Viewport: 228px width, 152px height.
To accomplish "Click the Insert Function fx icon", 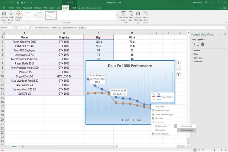I will (x=30, y=28).
